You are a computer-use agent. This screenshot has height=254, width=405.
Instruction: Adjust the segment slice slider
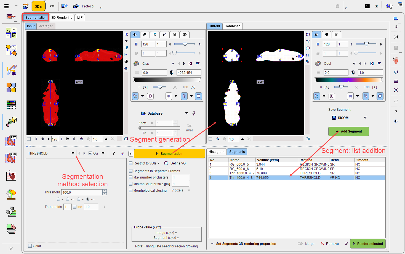coord(366,44)
